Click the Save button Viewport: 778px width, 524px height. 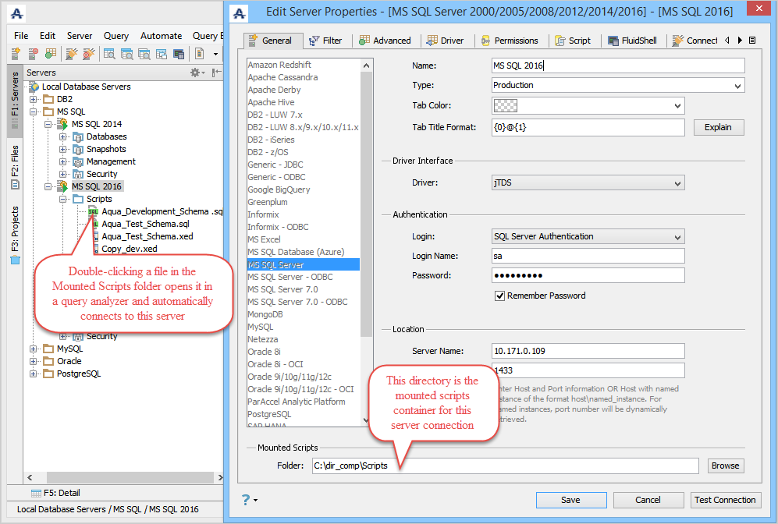[571, 500]
